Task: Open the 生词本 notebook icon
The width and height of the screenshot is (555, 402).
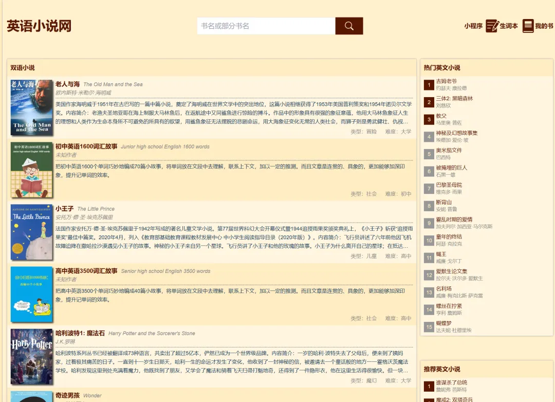Action: point(492,26)
